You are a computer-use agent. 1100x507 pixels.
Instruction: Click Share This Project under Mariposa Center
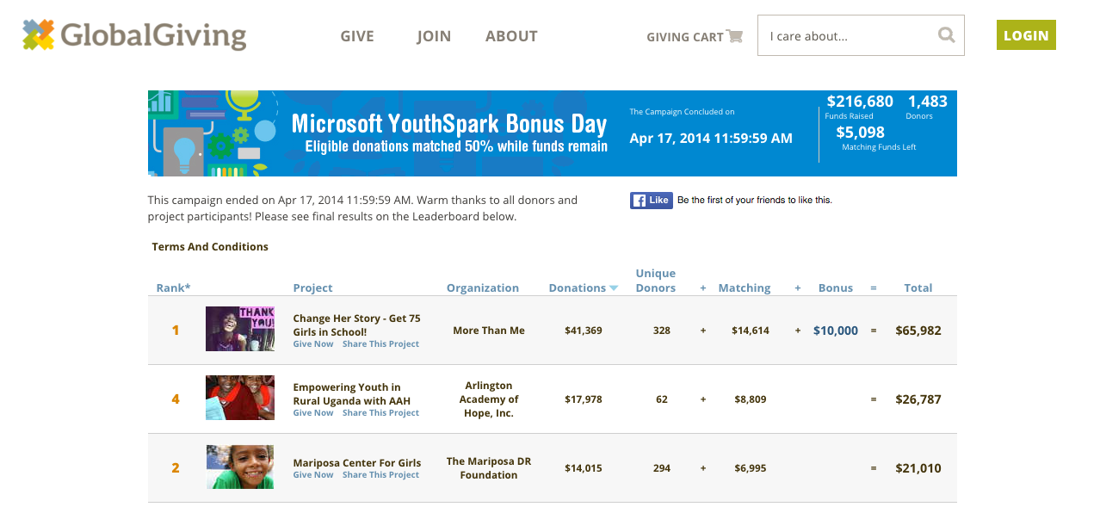click(x=380, y=475)
